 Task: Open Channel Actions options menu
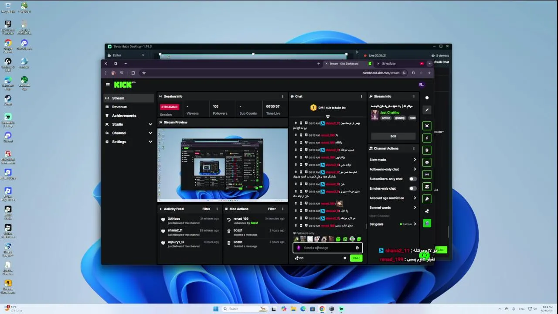pos(414,148)
